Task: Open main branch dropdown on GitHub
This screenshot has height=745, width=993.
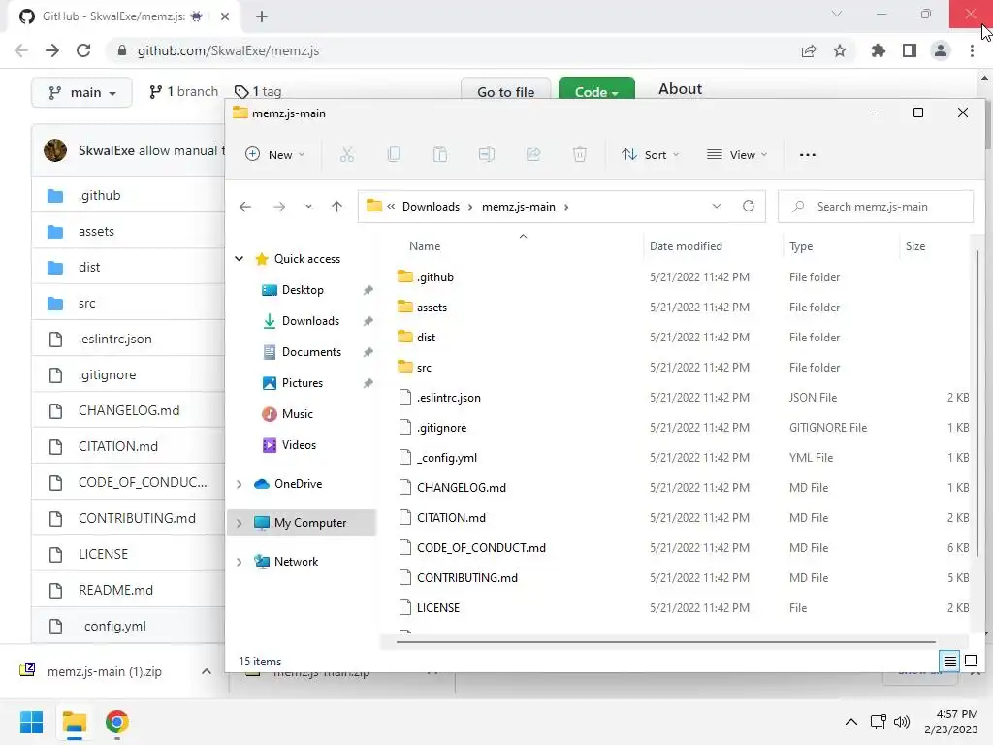Action: (x=81, y=92)
